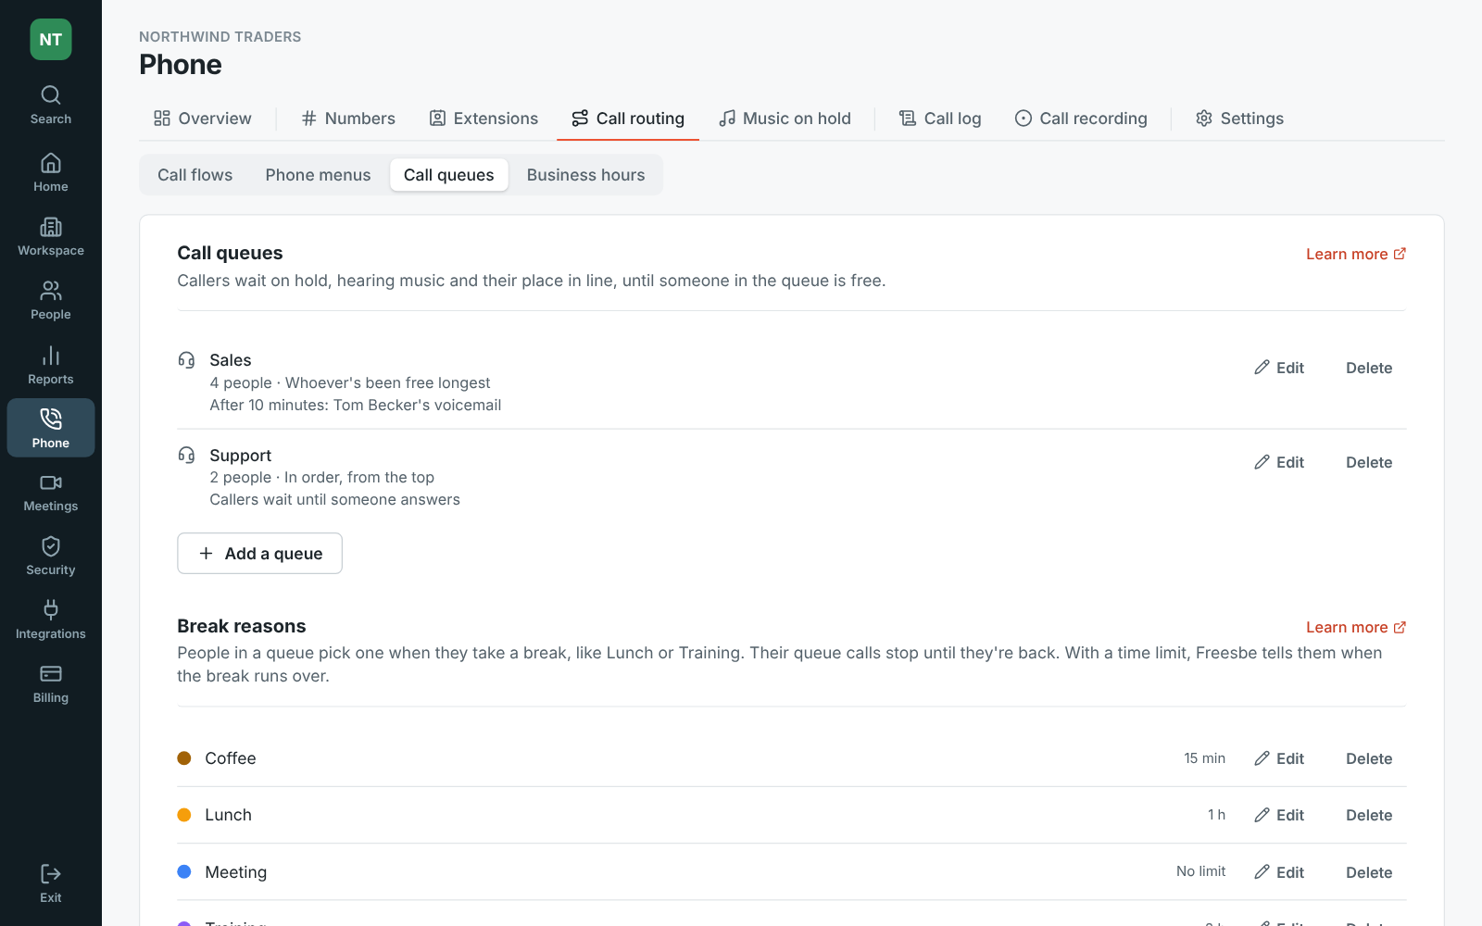
Task: Open the Security section
Action: click(x=51, y=557)
